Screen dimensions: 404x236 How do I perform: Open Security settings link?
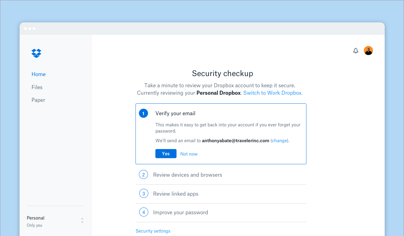coord(153,231)
